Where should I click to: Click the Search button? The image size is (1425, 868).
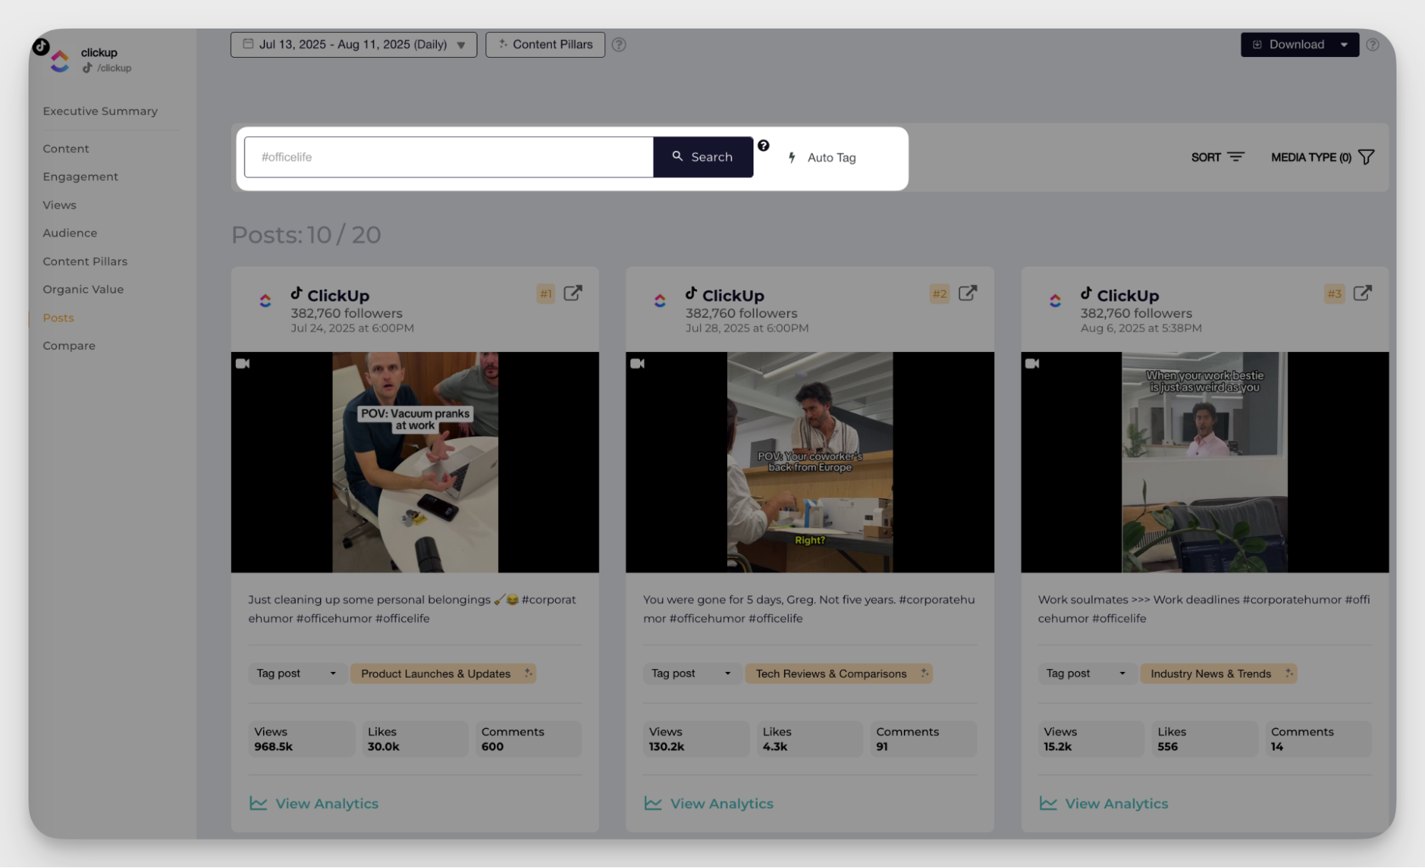[703, 157]
